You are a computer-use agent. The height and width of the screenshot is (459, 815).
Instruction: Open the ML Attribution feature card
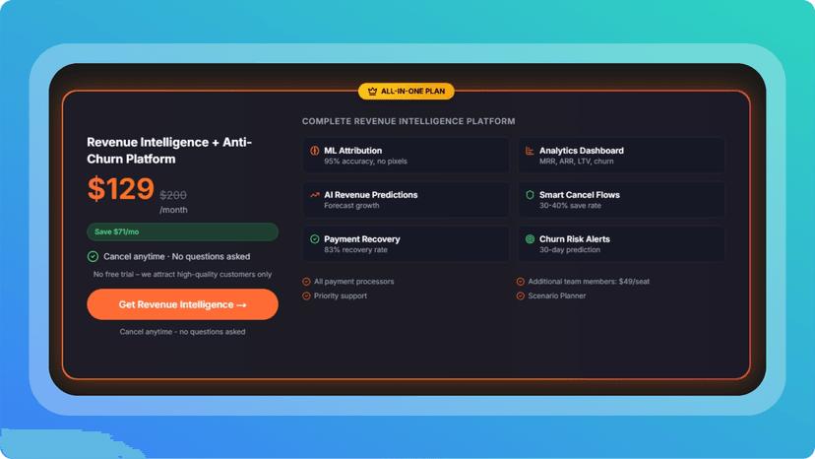tap(406, 155)
